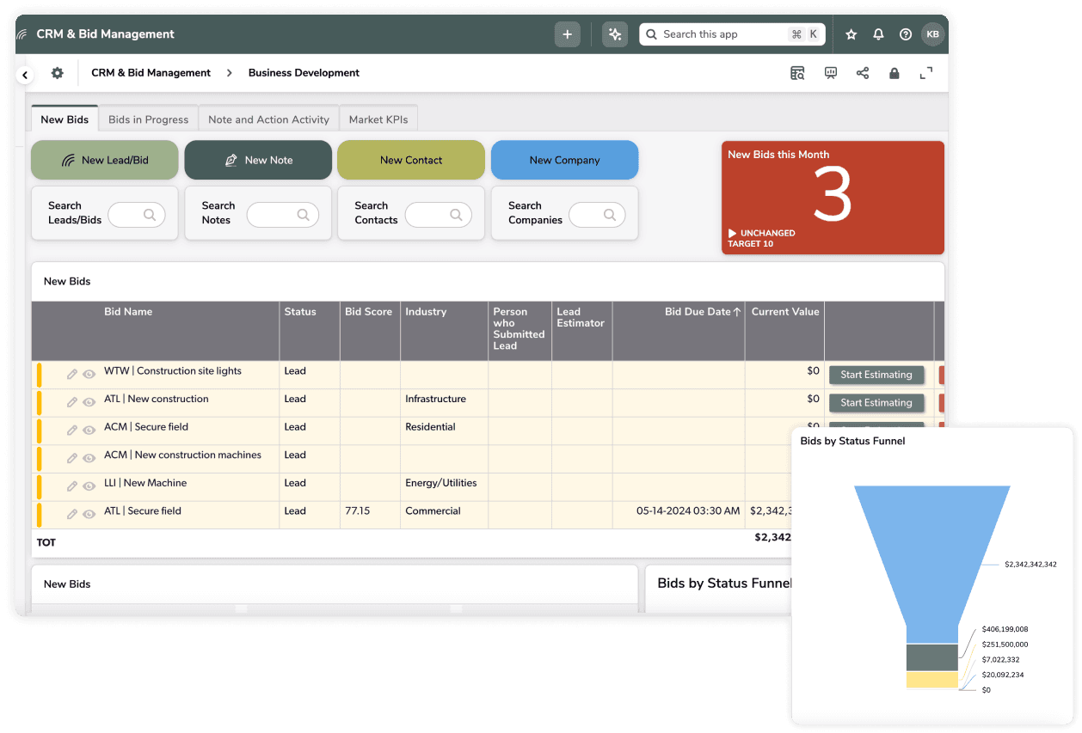
Task: Switch to the Bids in Progress tab
Action: tap(148, 119)
